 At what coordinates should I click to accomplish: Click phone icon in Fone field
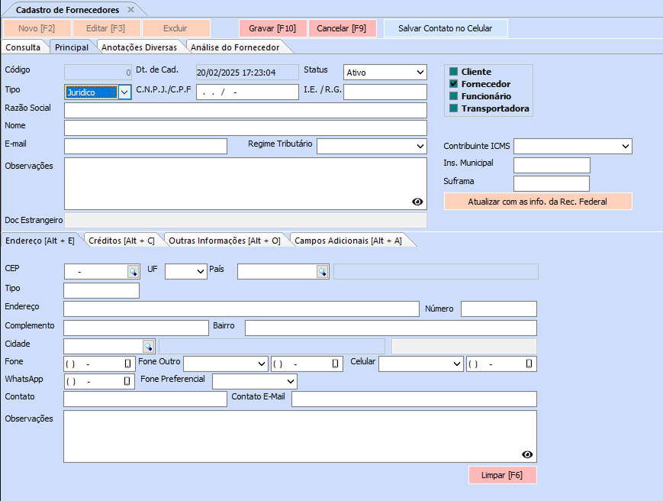(127, 364)
